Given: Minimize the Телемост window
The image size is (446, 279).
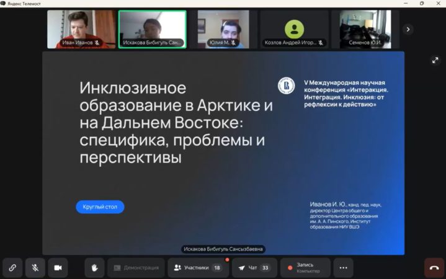Looking at the screenshot, I should pyautogui.click(x=406, y=4).
